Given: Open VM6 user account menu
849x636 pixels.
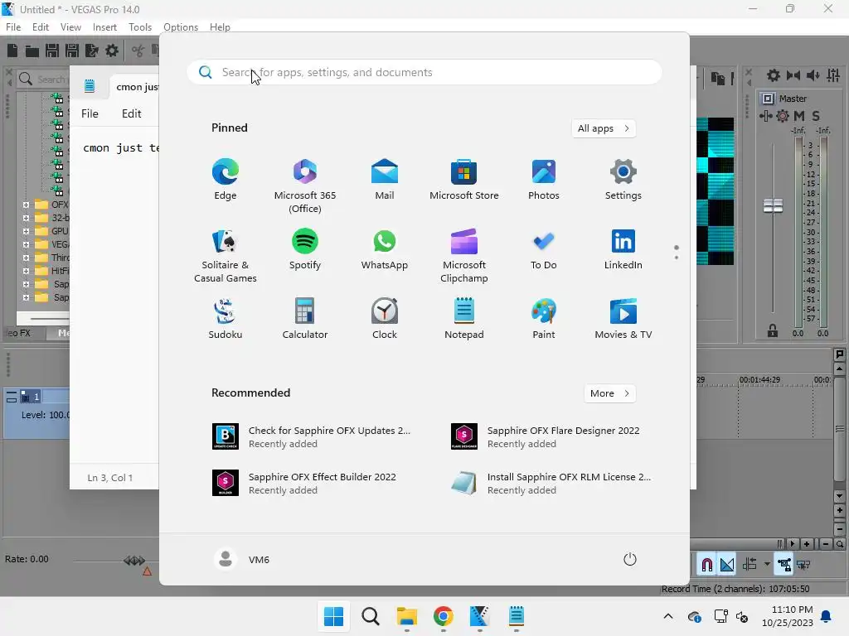Looking at the screenshot, I should coord(241,559).
